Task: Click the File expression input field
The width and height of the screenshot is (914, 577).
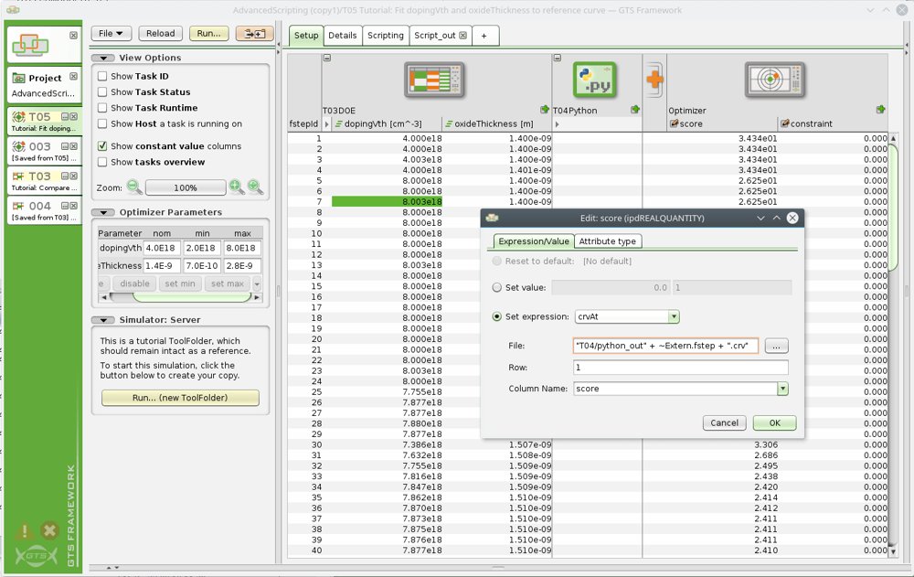Action: click(665, 346)
